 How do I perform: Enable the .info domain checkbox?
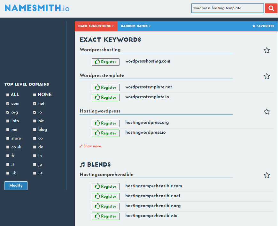pyautogui.click(x=8, y=121)
